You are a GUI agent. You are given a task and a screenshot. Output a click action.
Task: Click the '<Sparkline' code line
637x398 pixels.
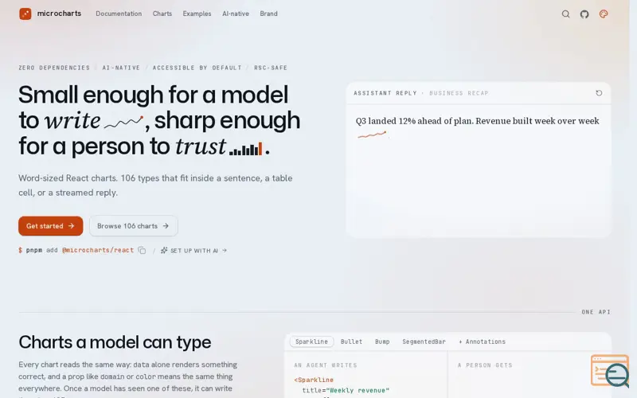(x=314, y=380)
